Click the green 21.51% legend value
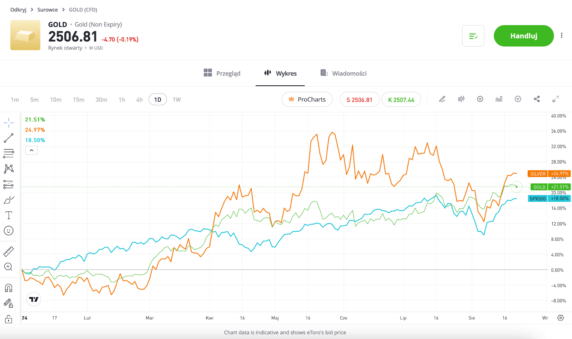 click(35, 120)
